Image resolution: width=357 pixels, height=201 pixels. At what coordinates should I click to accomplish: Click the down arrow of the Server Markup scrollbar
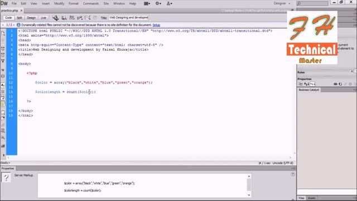249,195
